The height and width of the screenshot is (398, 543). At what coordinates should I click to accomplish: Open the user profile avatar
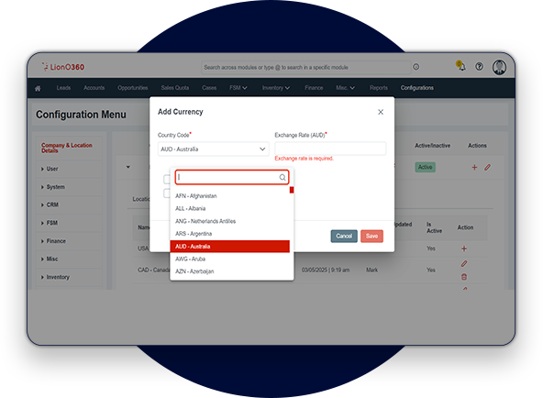[x=499, y=67]
